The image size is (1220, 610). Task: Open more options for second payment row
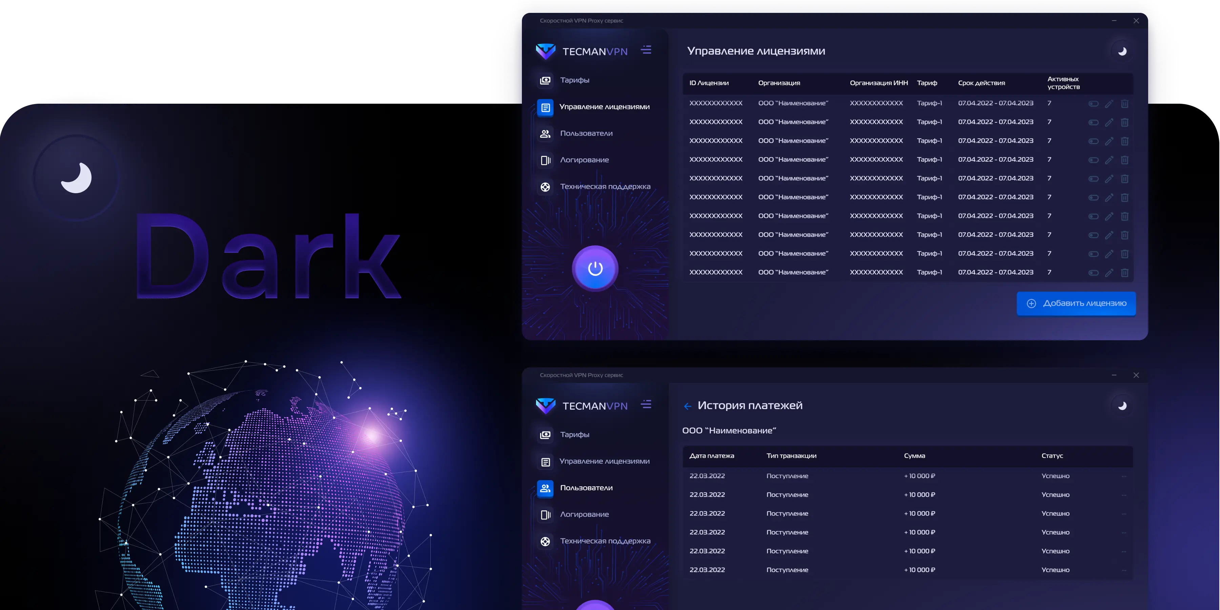(1123, 495)
